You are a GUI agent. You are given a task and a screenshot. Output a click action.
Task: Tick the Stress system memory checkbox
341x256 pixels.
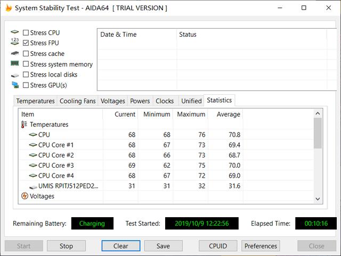(x=26, y=64)
